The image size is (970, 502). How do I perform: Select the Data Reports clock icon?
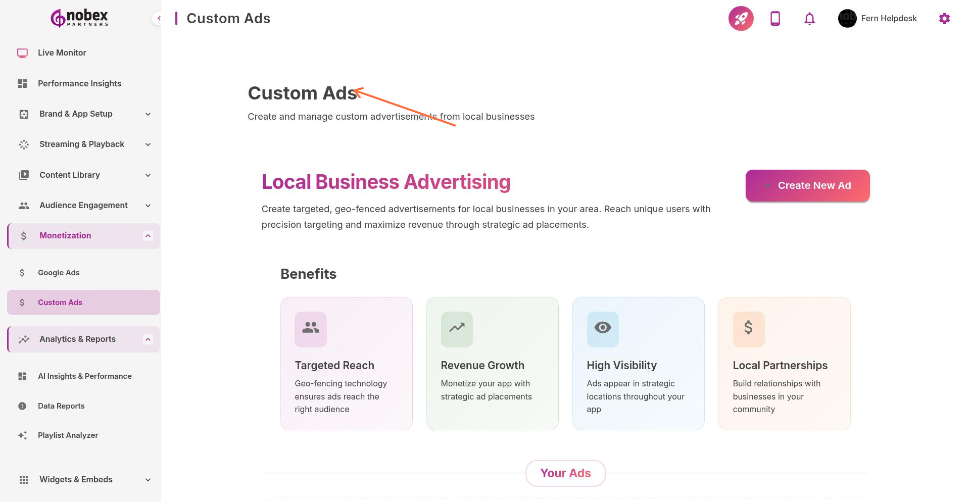tap(22, 406)
